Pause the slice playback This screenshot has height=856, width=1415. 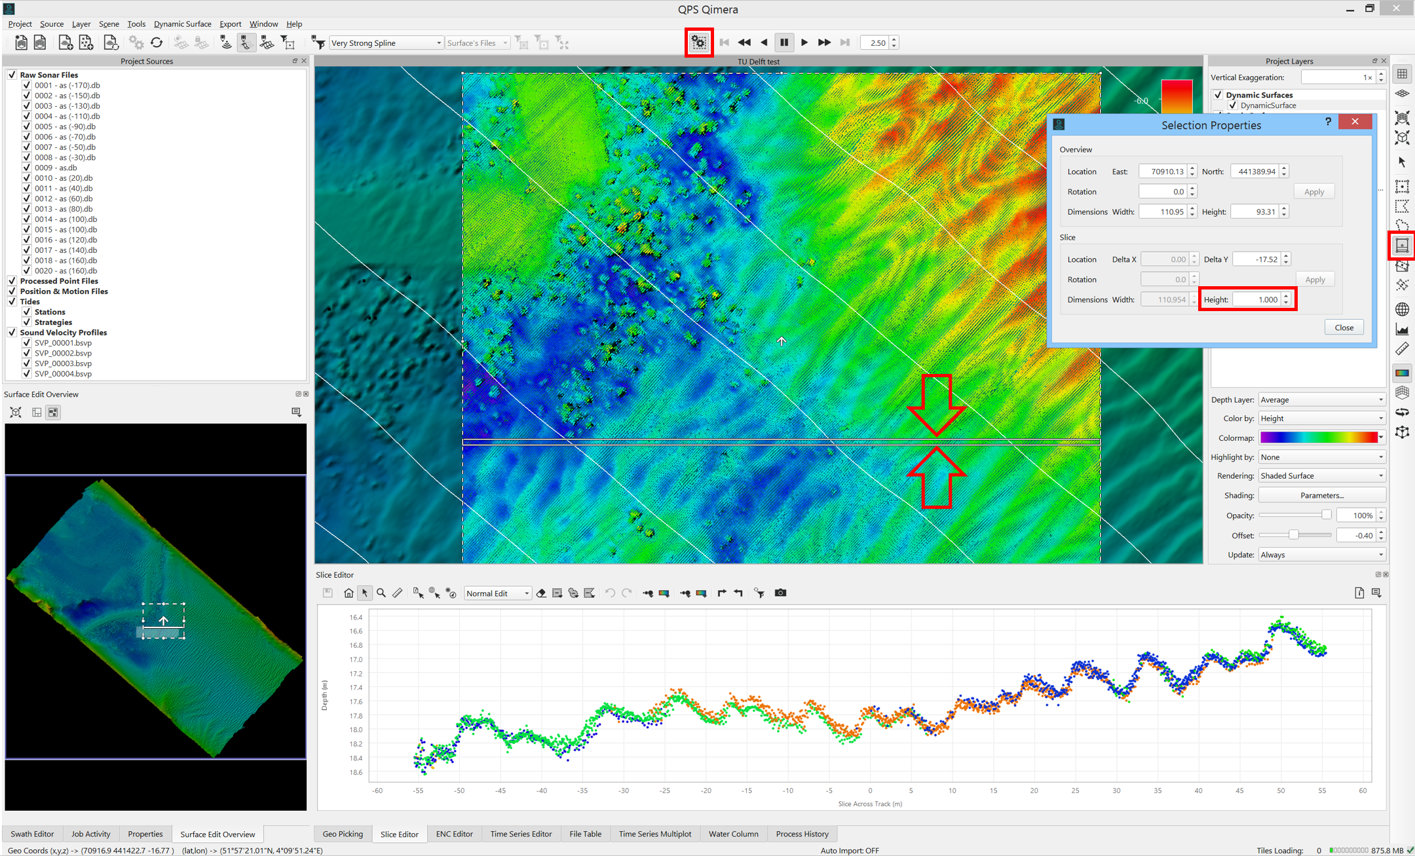(x=783, y=43)
